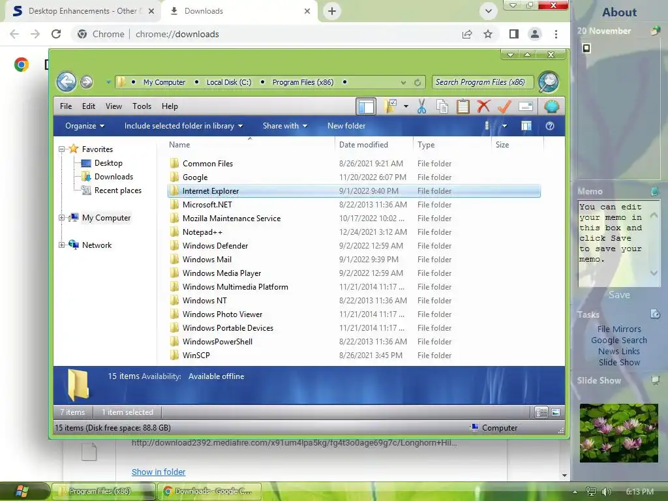Image resolution: width=668 pixels, height=501 pixels.
Task: Open the Share with dropdown
Action: (x=285, y=126)
